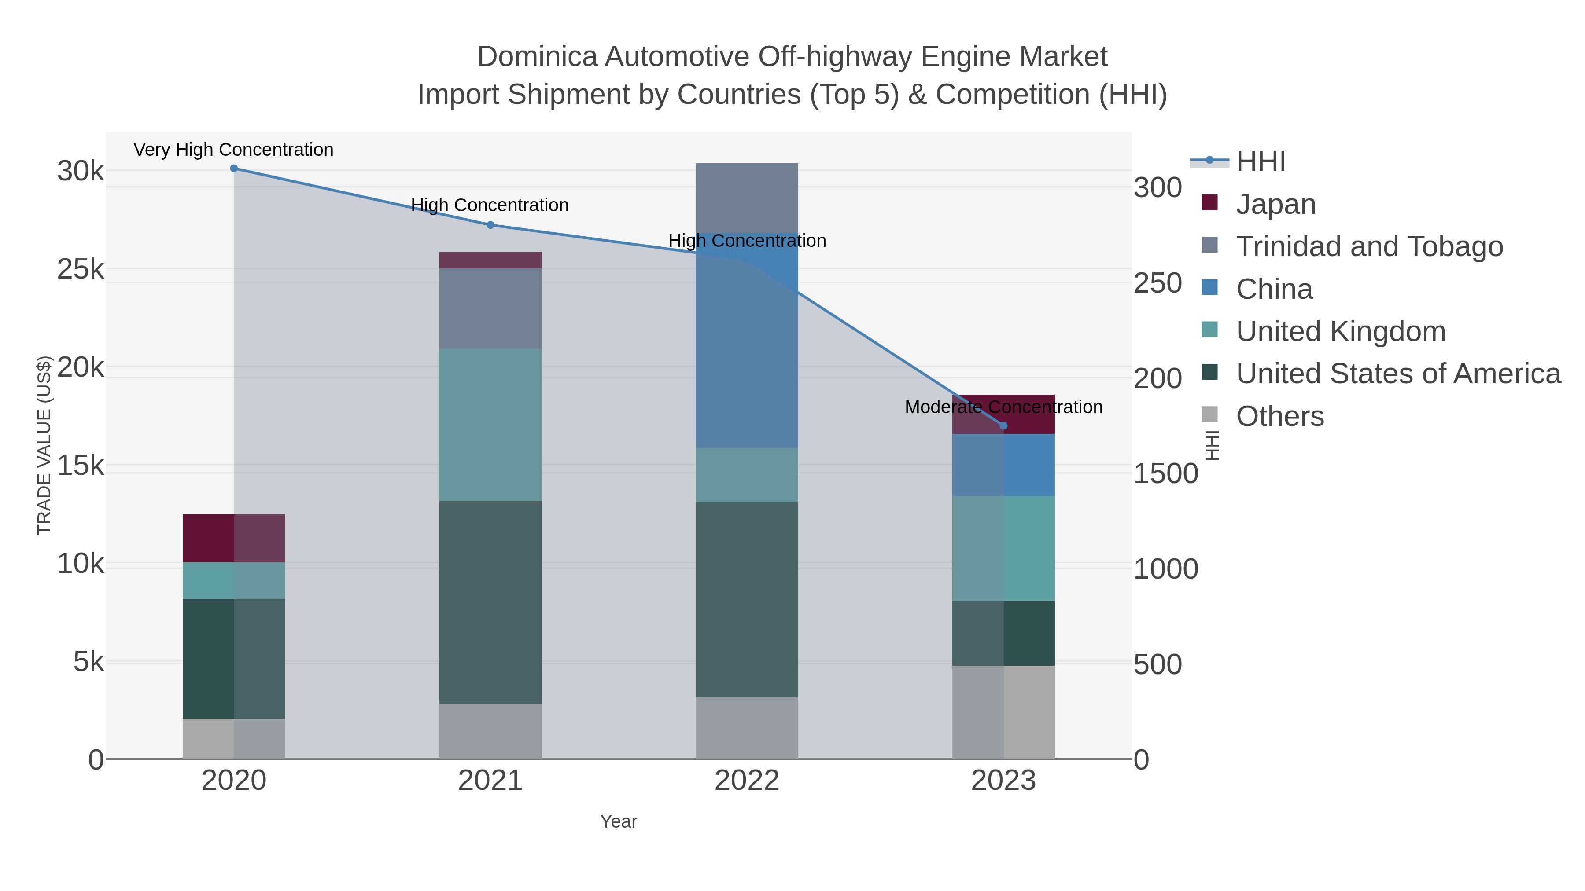
Task: Toggle the HHI legend entry
Action: 1238,162
